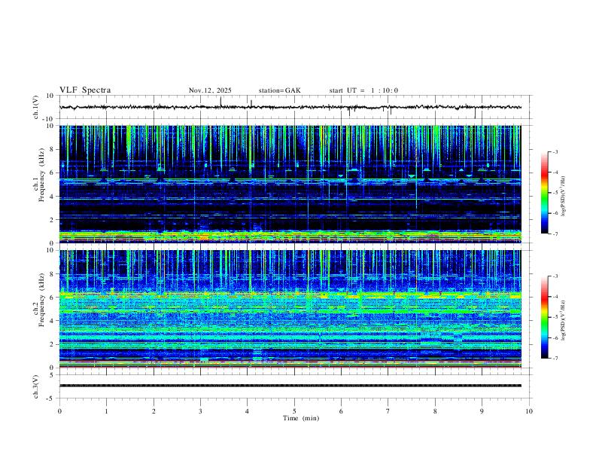Click the "8" kHz tick of ch.1 spectrogram

coord(52,149)
